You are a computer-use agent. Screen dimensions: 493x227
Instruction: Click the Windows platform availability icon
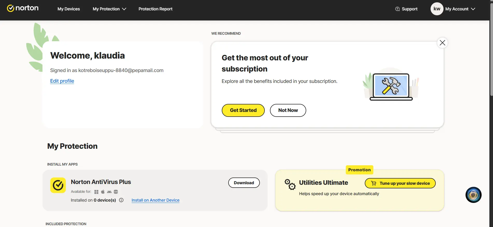click(x=96, y=192)
